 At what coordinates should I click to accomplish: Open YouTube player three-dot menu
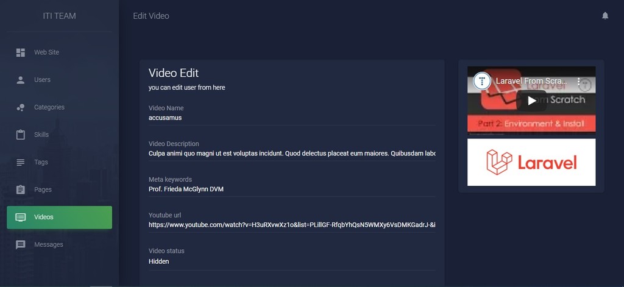click(578, 82)
